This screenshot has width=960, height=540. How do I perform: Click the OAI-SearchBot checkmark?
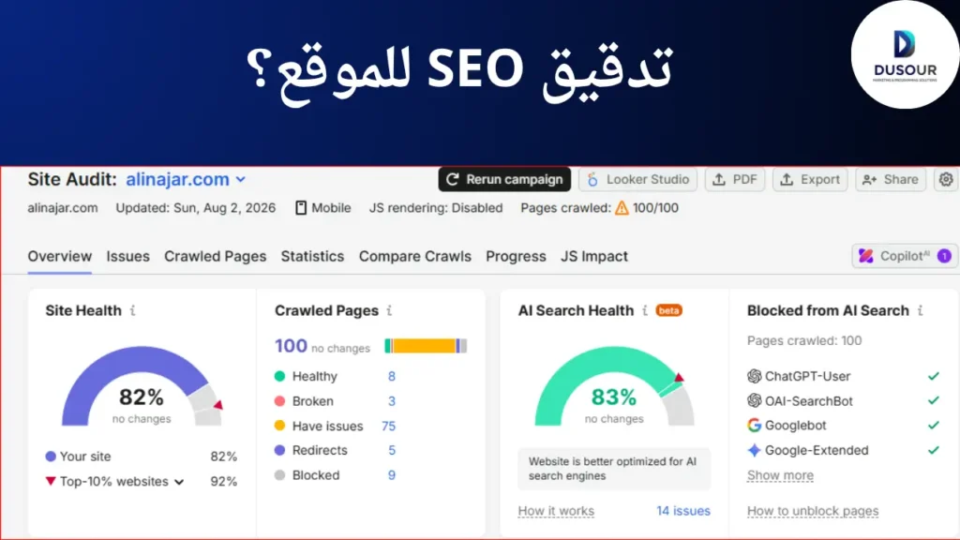[933, 400]
